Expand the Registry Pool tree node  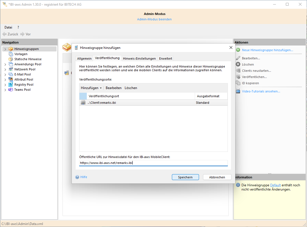[5, 84]
